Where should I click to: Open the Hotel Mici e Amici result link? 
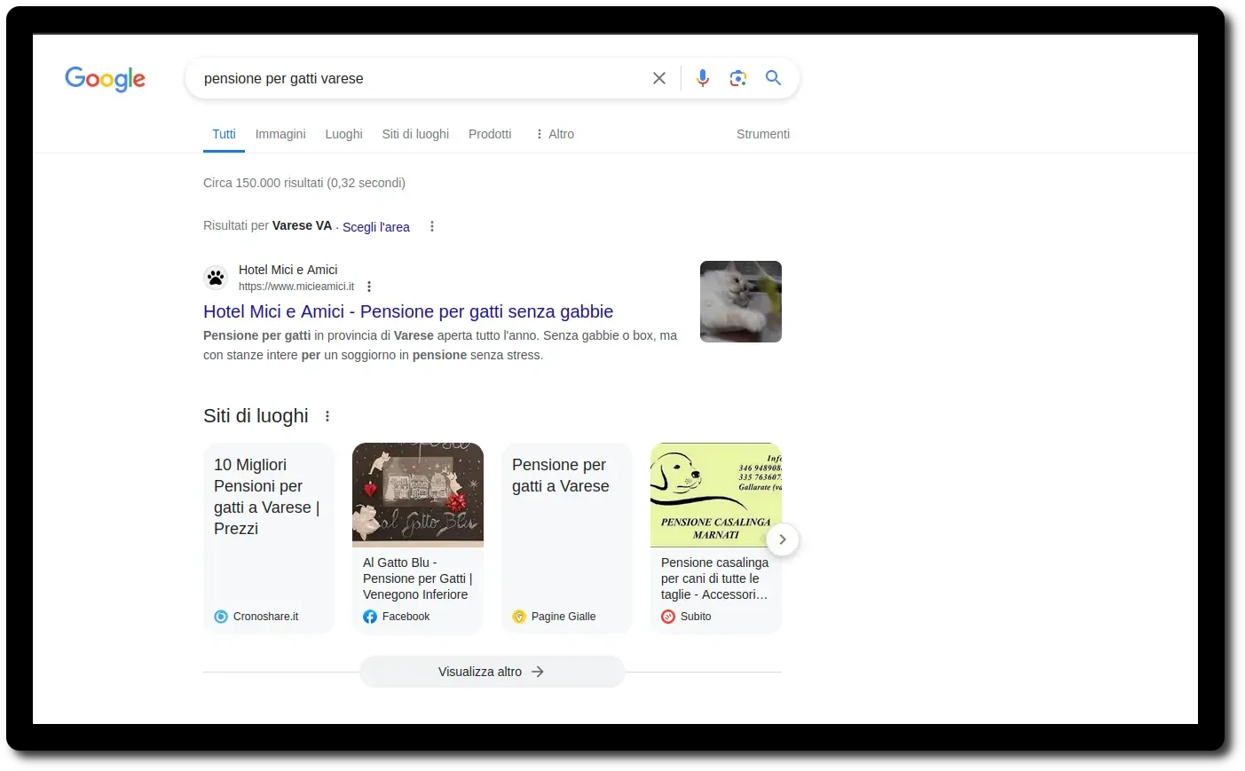(x=408, y=311)
